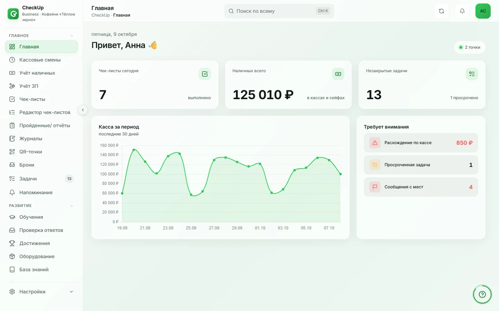499x311 pixels.
Task: Go to Обучения in sidebar
Action: click(x=41, y=217)
